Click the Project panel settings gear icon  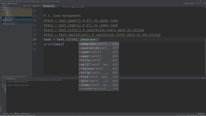pyautogui.click(x=29, y=6)
